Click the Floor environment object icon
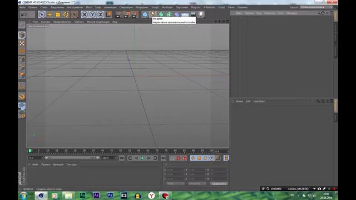Image resolution: width=356 pixels, height=200 pixels. pyautogui.click(x=185, y=14)
